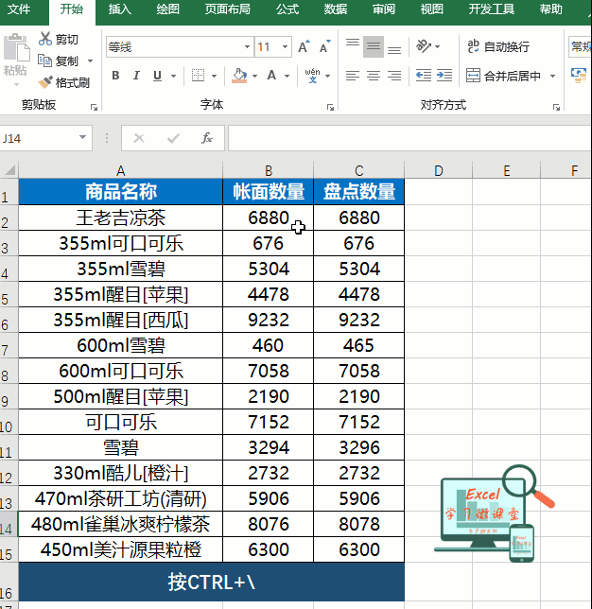Switch to the 插入 tab
The width and height of the screenshot is (592, 609).
coord(120,9)
